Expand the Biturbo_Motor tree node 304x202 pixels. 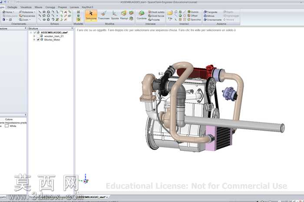(34, 40)
